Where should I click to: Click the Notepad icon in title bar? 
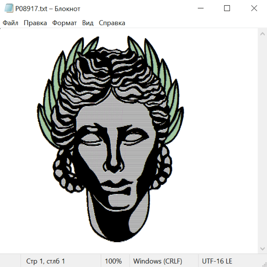click(9, 8)
